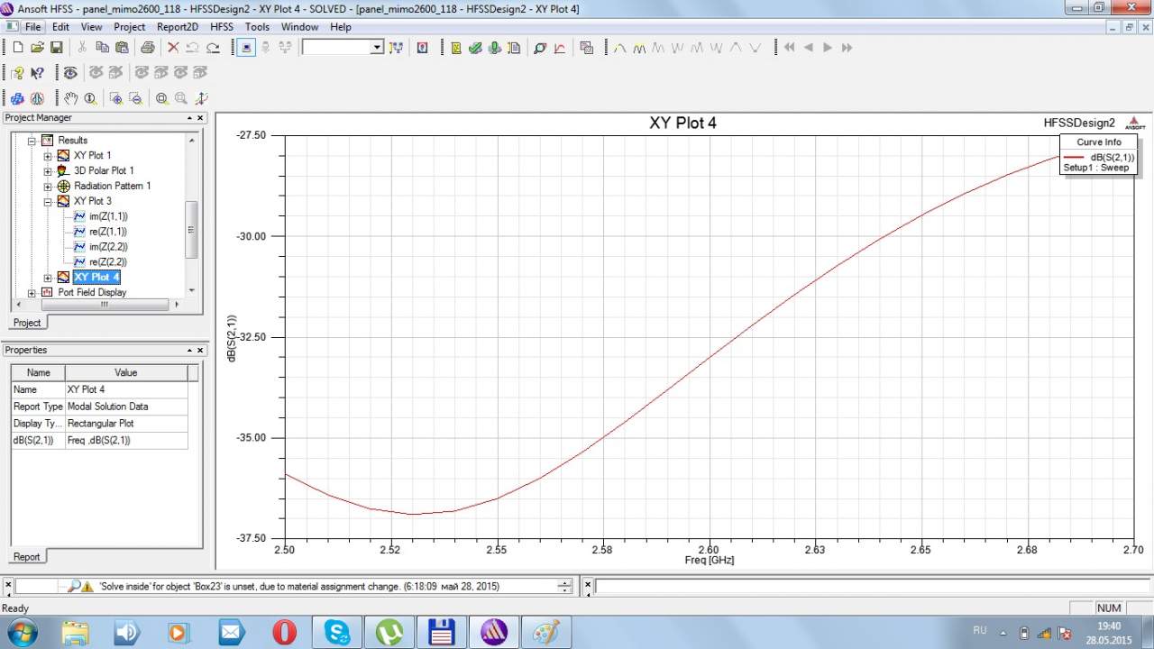The height and width of the screenshot is (649, 1154).
Task: Toggle the highlighted select-mode toolbar button
Action: [247, 48]
